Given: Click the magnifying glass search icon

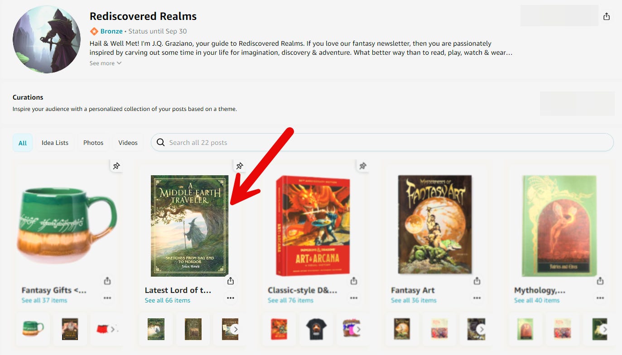Looking at the screenshot, I should click(160, 143).
